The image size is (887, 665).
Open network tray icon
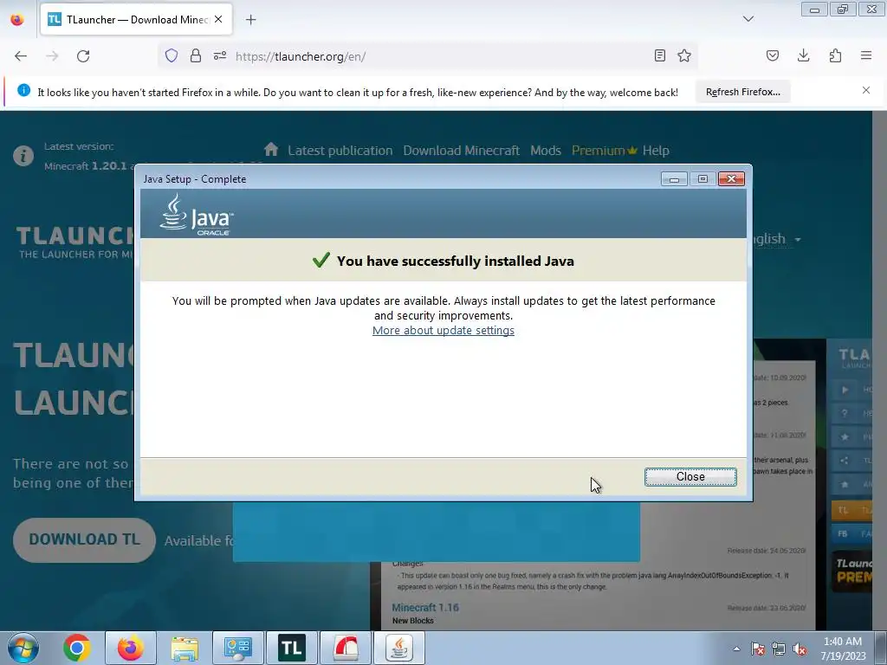(x=779, y=649)
